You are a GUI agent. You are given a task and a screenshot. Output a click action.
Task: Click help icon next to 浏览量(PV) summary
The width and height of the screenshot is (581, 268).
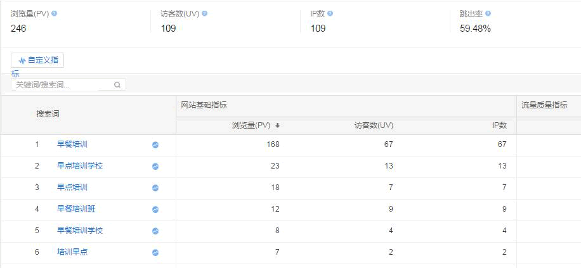[x=54, y=13]
